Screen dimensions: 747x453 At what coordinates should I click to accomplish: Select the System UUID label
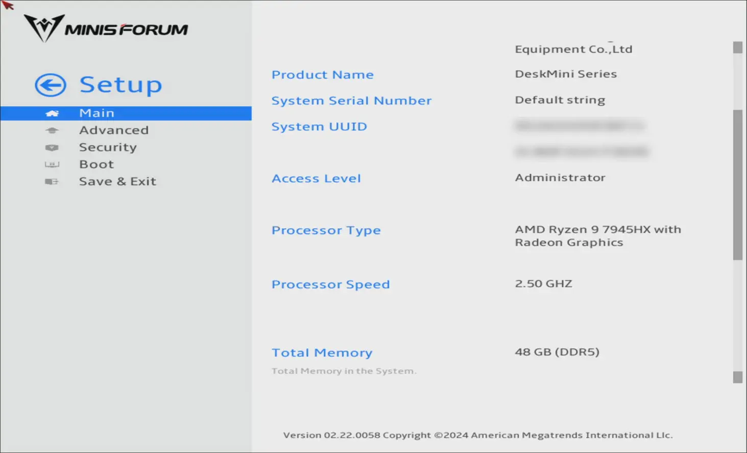click(x=319, y=127)
